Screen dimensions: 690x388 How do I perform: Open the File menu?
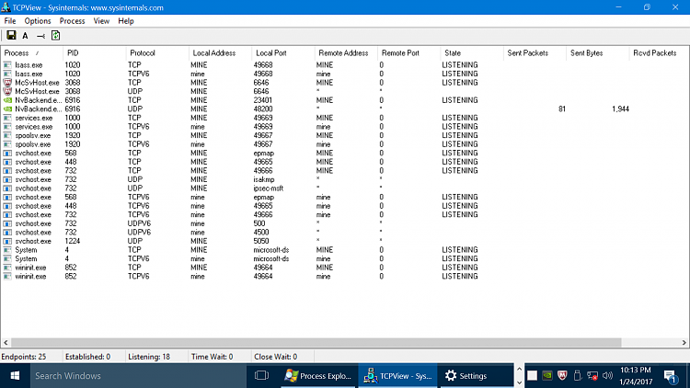(x=10, y=21)
